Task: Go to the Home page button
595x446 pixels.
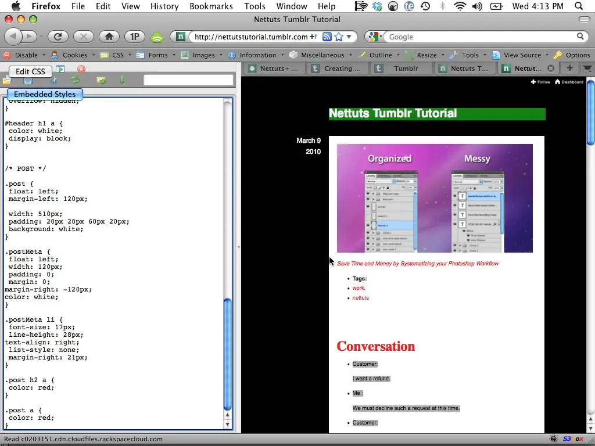Action: click(x=109, y=37)
